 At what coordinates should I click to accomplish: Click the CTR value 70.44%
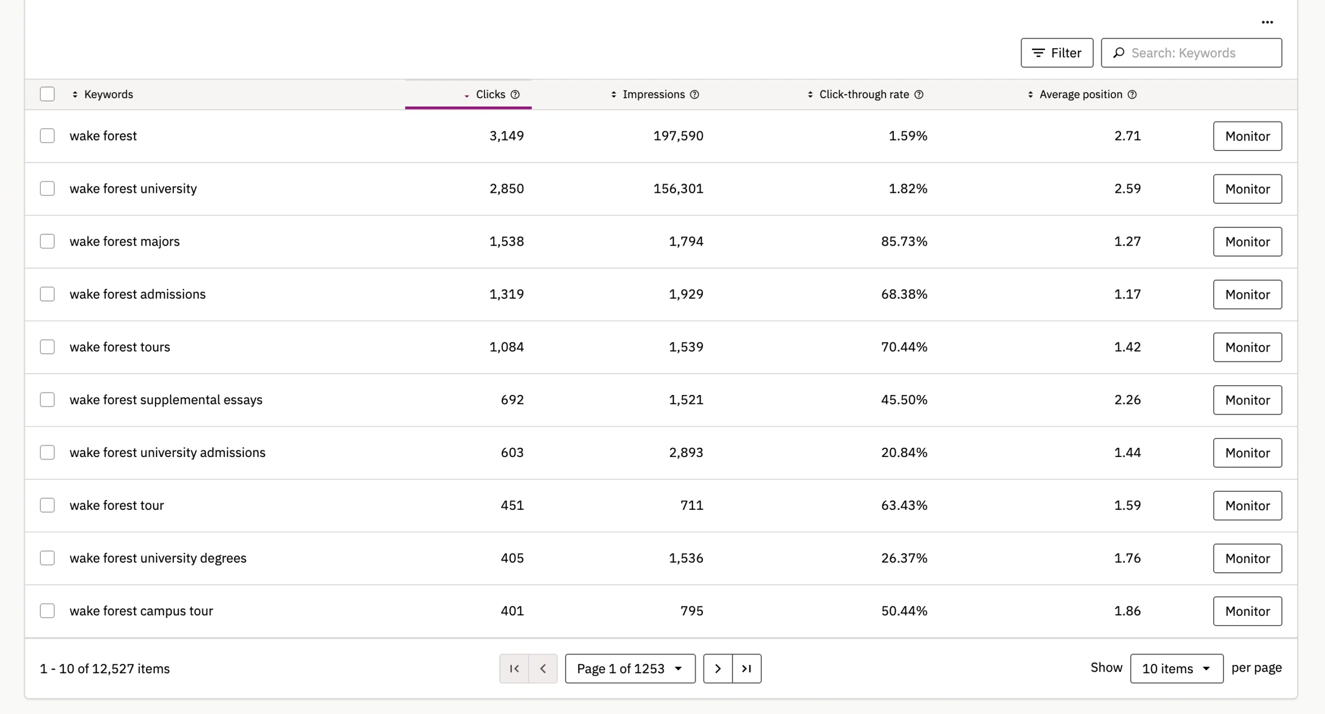tap(904, 347)
